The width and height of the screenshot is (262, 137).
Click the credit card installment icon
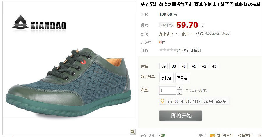point(212,135)
